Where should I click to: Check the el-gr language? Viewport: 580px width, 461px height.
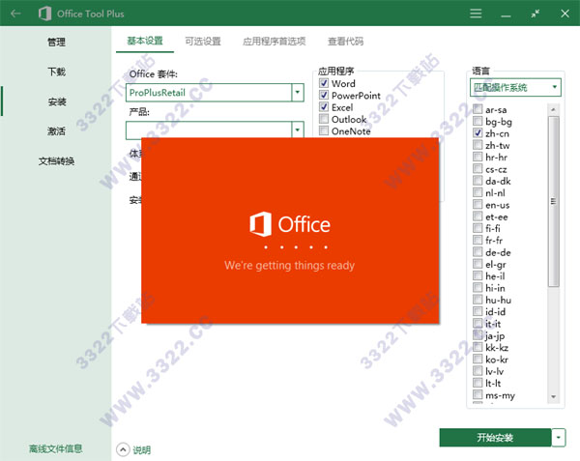coord(478,264)
